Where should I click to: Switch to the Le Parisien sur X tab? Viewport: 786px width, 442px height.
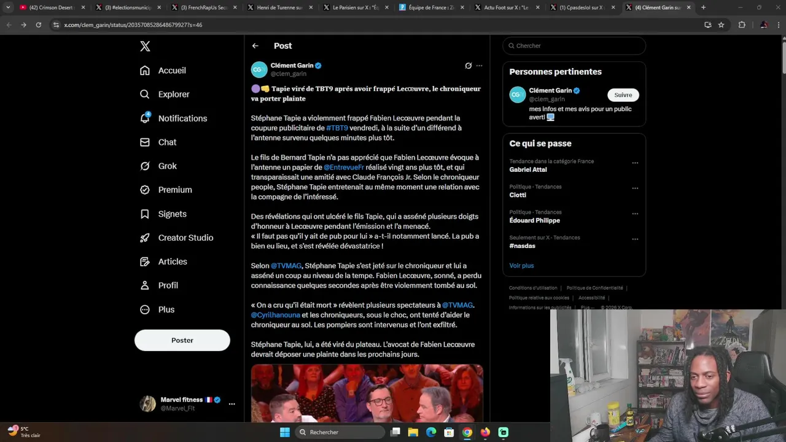(x=354, y=7)
